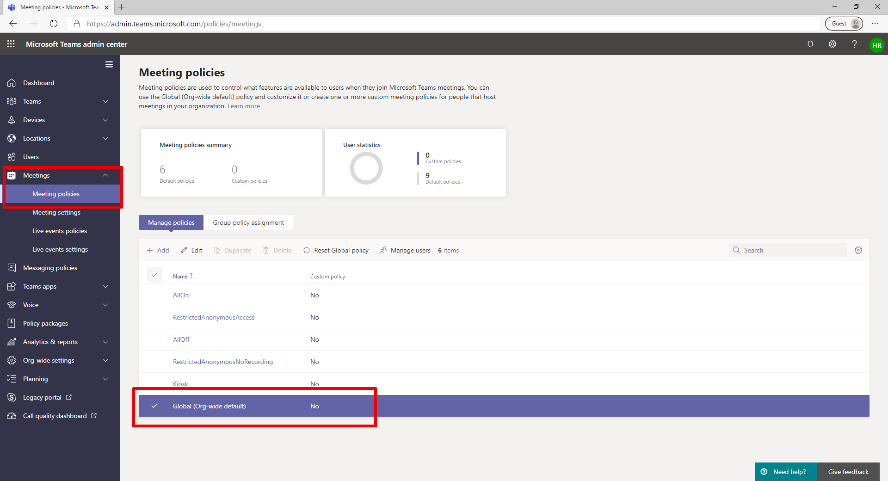Click the Voice phone icon
888x481 pixels.
pyautogui.click(x=12, y=305)
